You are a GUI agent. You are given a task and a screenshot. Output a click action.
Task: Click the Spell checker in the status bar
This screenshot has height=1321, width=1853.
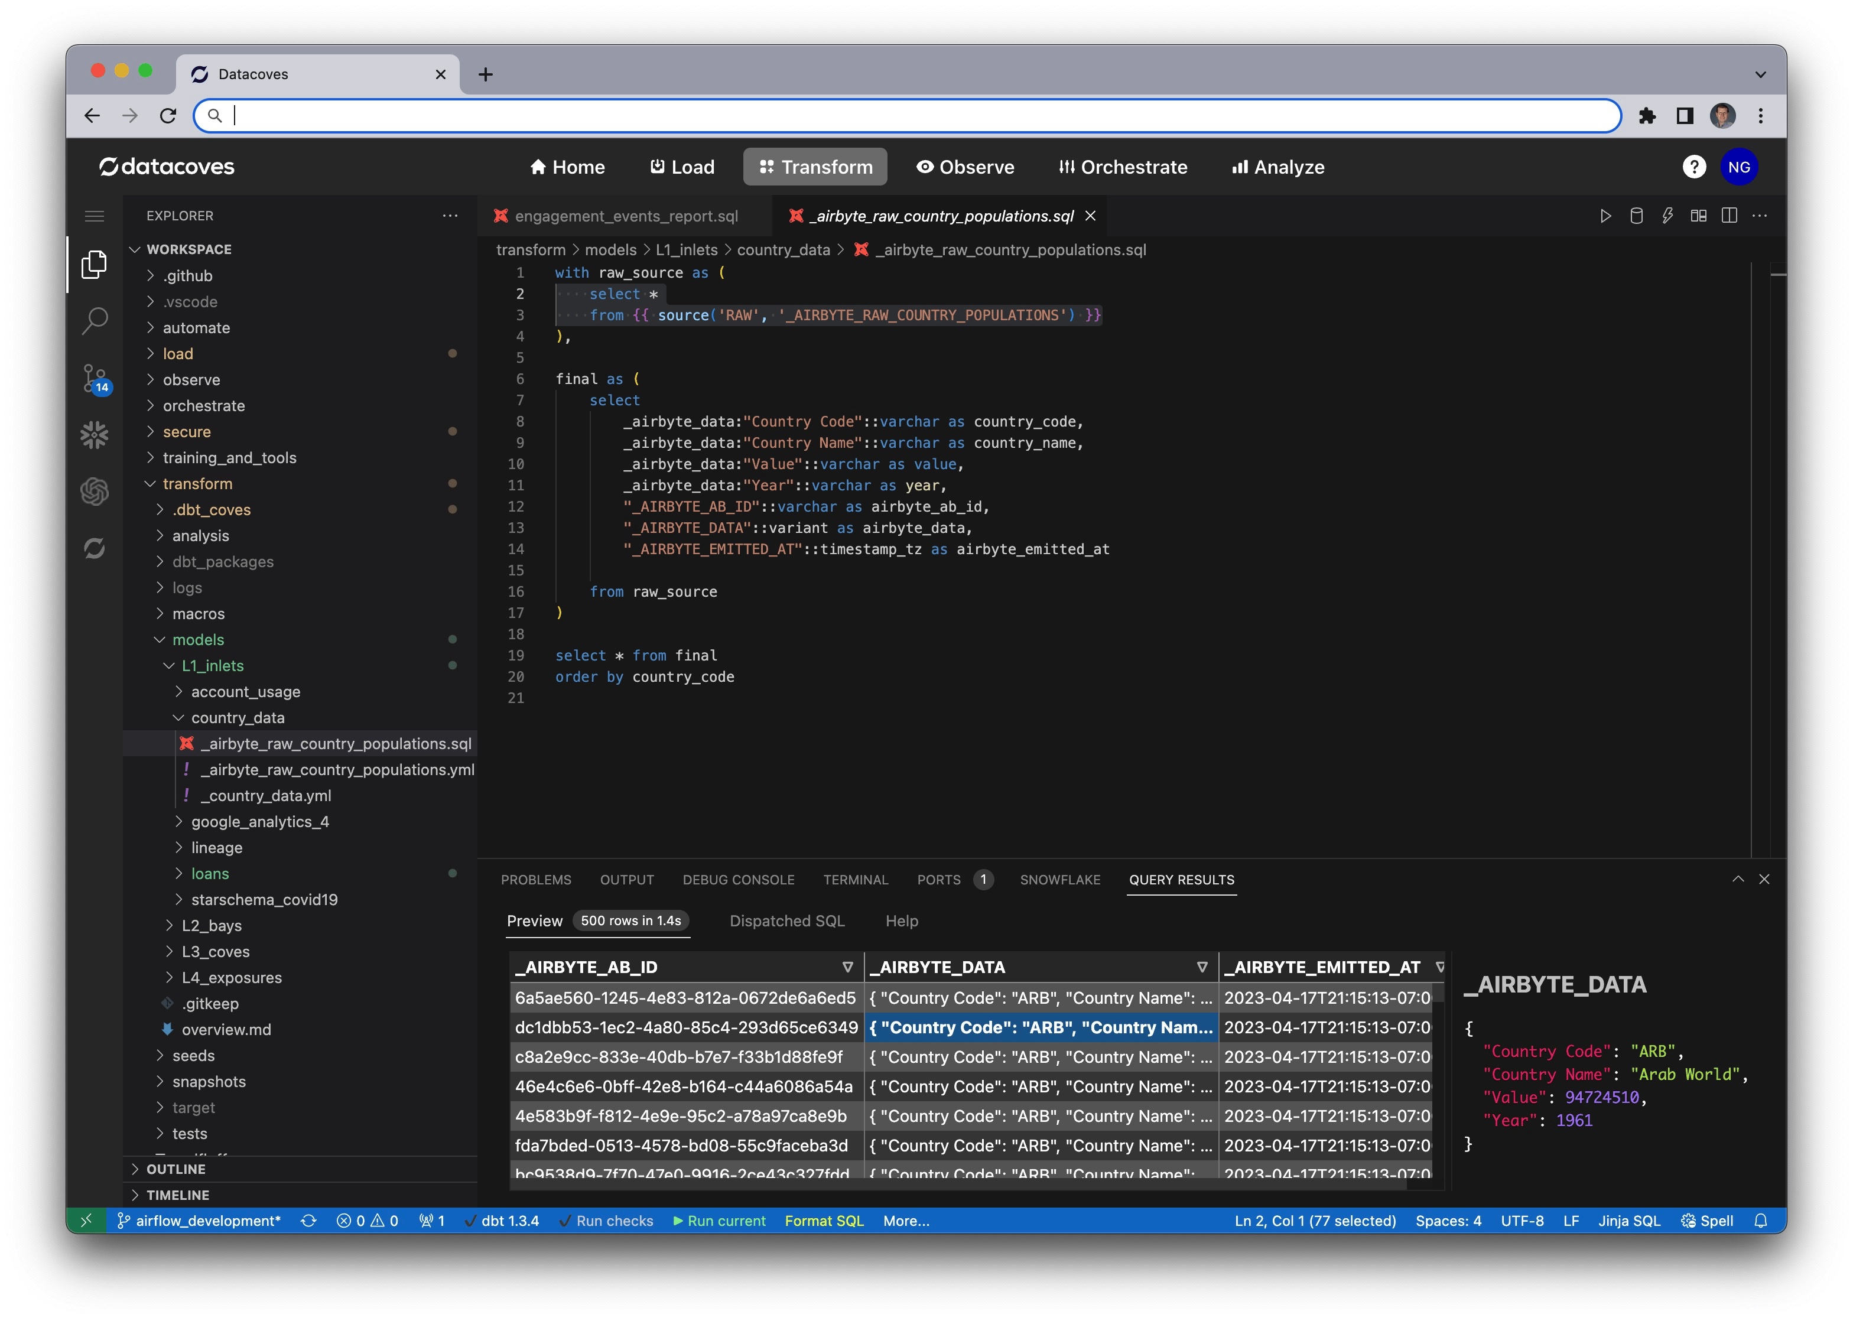pos(1706,1221)
